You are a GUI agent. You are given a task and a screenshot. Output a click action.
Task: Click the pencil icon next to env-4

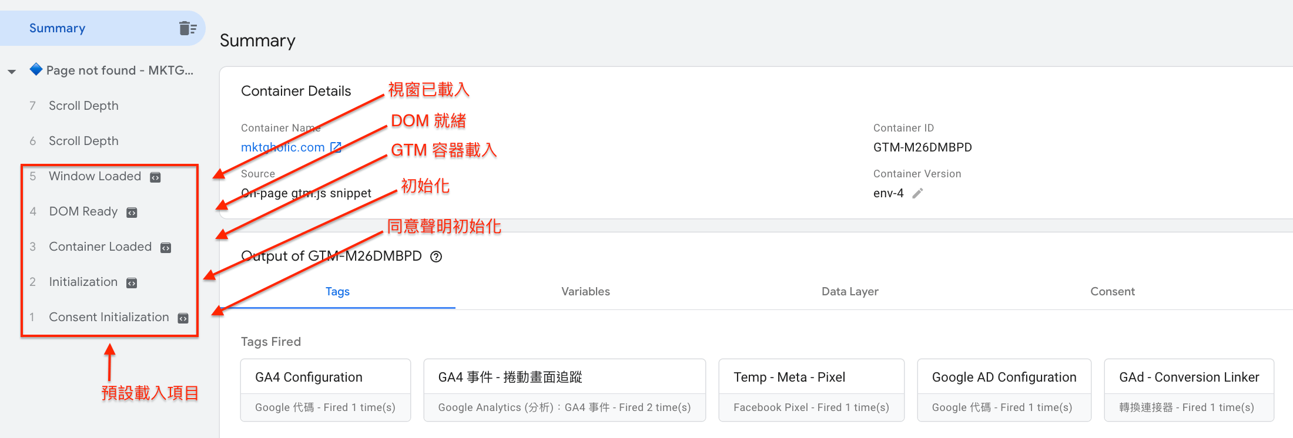917,193
